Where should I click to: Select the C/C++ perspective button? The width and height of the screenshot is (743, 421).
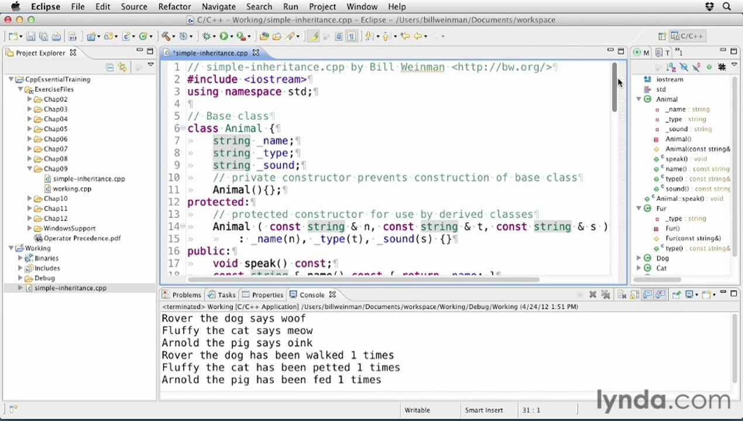coord(688,36)
